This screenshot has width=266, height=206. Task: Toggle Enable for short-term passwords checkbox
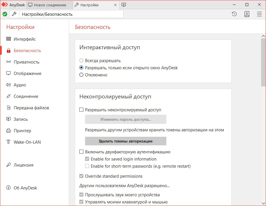tap(87, 166)
